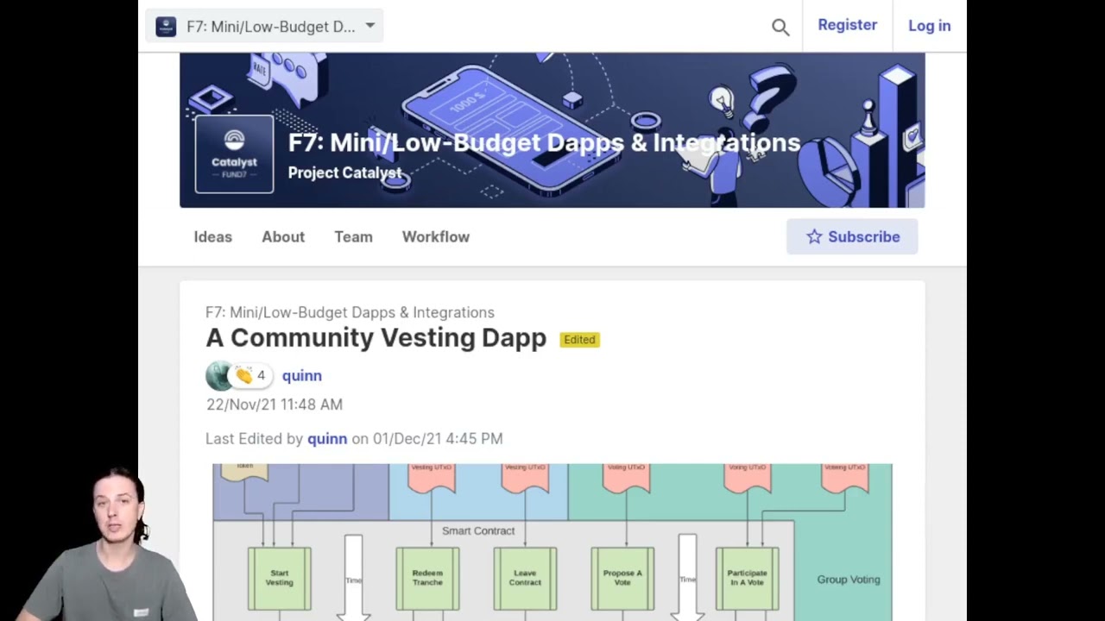The height and width of the screenshot is (621, 1105).
Task: Switch to the Team tab
Action: [x=353, y=236]
